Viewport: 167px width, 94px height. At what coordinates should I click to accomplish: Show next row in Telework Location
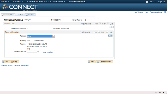107,32
